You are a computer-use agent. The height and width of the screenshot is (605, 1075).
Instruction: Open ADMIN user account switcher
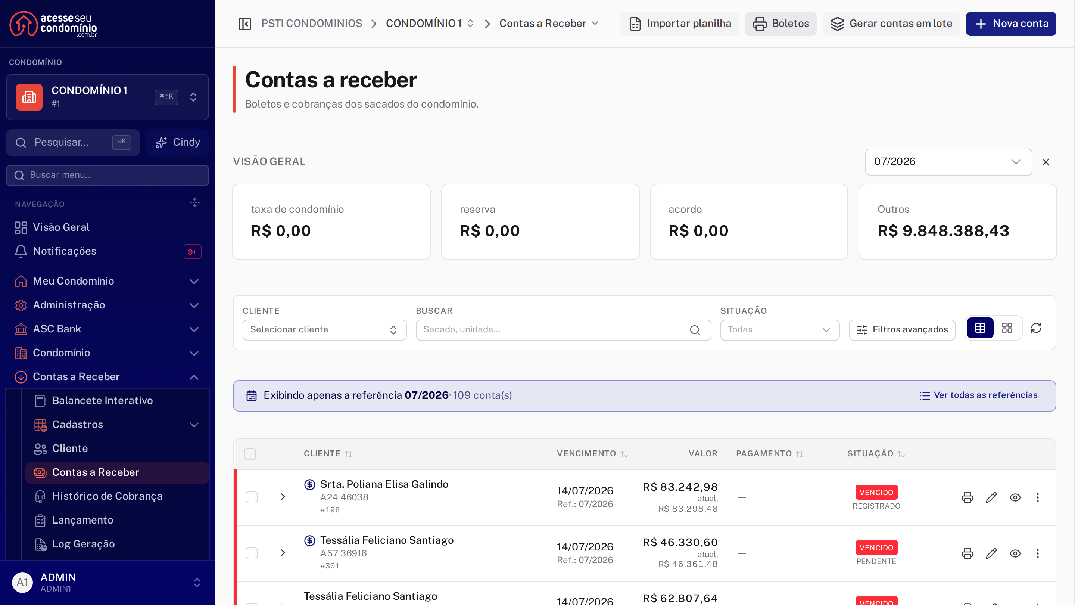click(x=107, y=583)
